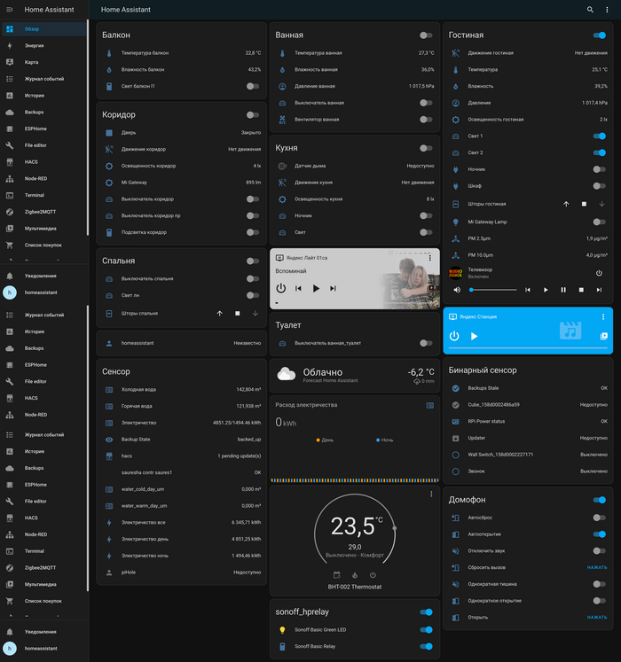Open the Backup State sensor eye icon
The image size is (621, 662).
(x=109, y=440)
